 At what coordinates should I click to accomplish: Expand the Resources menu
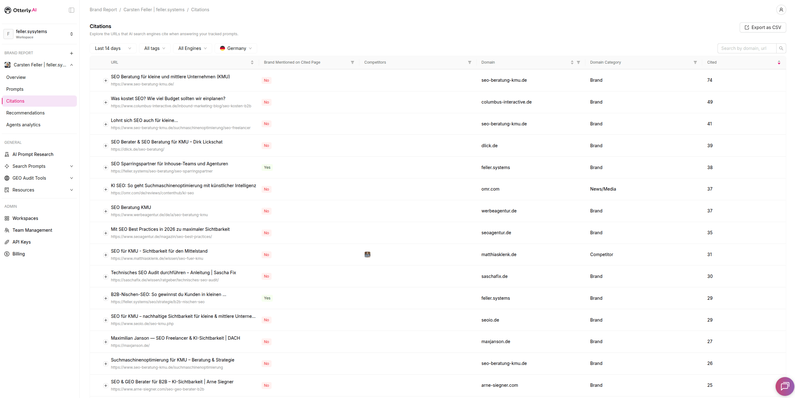72,190
